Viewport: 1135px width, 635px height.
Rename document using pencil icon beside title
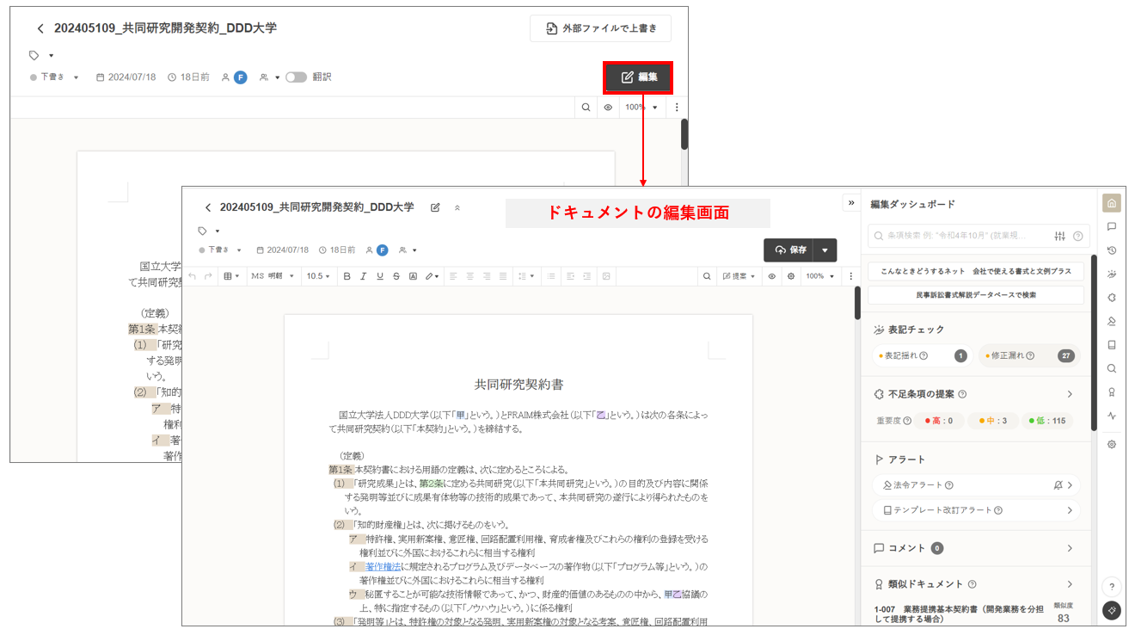435,207
